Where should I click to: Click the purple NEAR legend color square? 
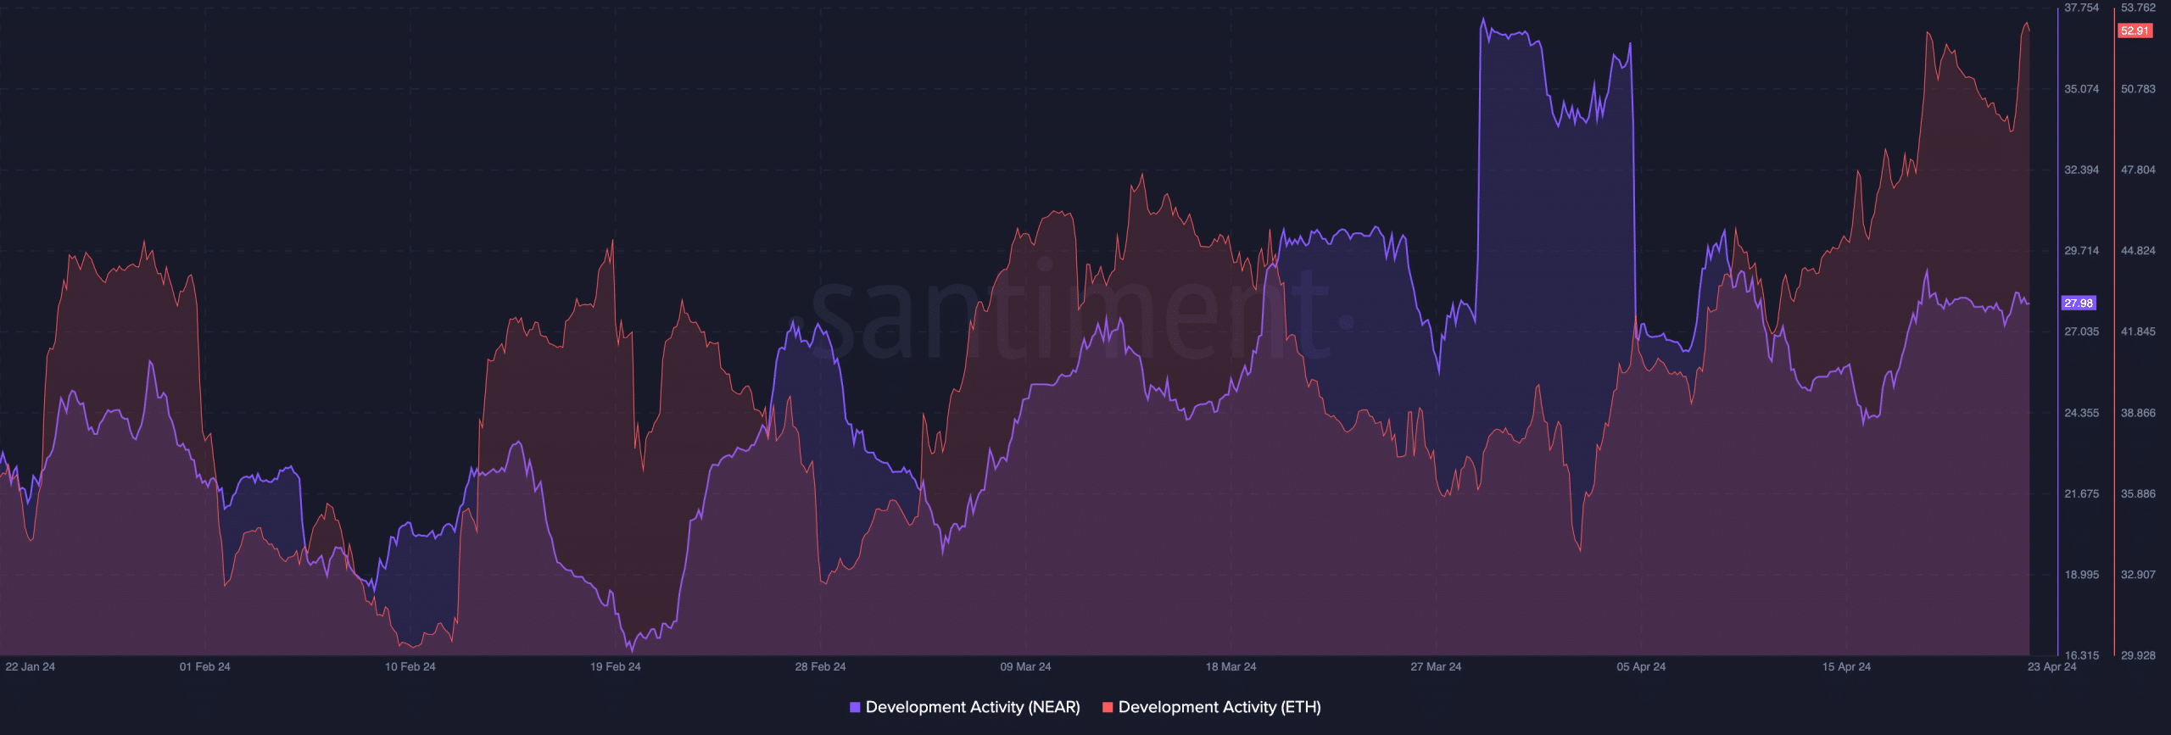pos(855,707)
